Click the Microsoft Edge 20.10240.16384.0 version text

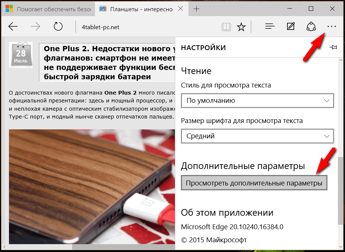coord(232,227)
